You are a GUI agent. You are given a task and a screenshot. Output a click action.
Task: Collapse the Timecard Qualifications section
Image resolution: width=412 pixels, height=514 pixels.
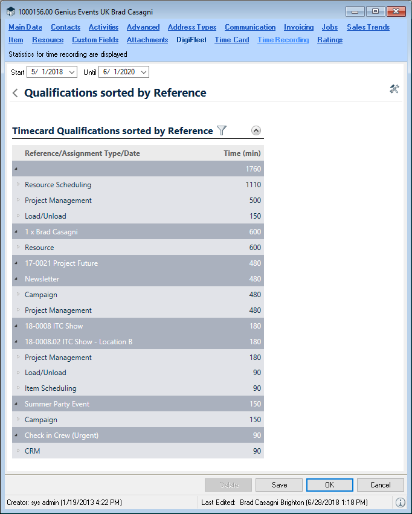click(256, 130)
